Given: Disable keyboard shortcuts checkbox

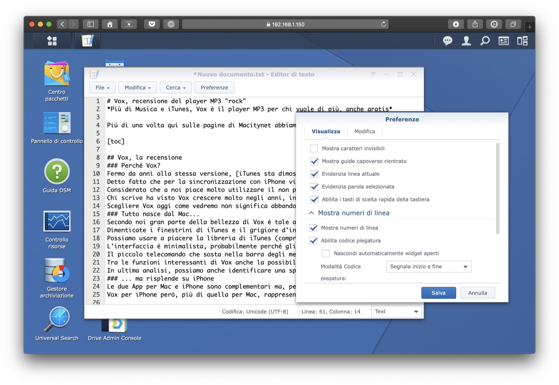Looking at the screenshot, I should click(314, 199).
